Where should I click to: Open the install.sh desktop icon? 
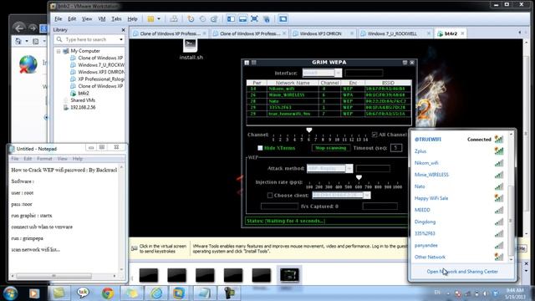[191, 48]
